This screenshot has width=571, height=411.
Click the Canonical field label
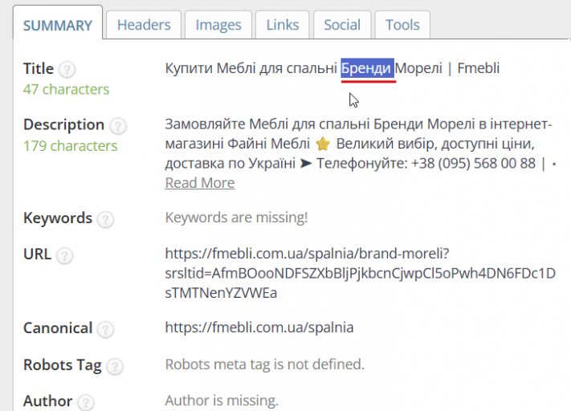point(58,328)
